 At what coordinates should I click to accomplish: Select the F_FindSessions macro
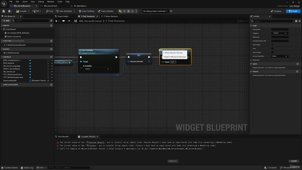12,53
